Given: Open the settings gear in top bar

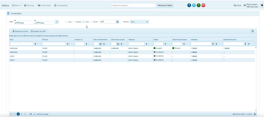Looking at the screenshot, I should 262,5.
